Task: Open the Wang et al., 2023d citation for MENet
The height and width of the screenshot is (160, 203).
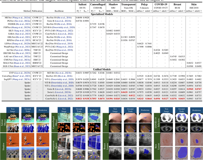Action: [x=21, y=17]
